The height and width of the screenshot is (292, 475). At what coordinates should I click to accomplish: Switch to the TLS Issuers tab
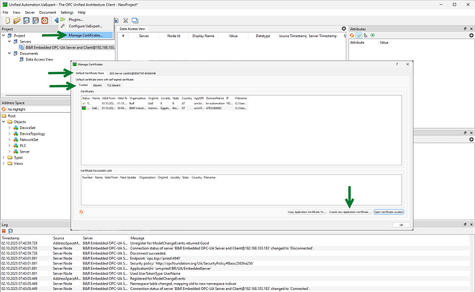(x=114, y=85)
